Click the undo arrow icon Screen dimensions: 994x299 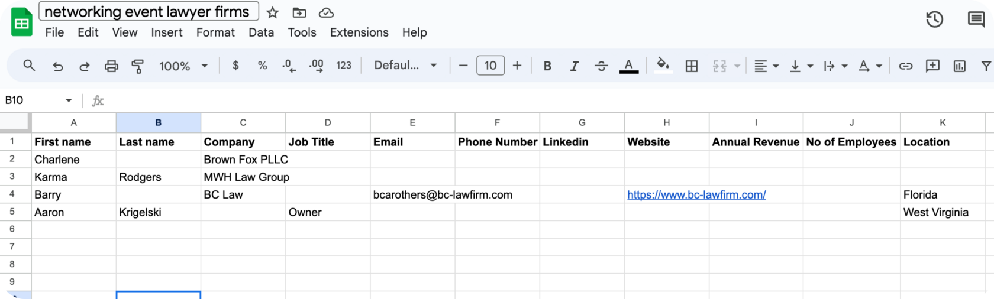click(x=57, y=66)
